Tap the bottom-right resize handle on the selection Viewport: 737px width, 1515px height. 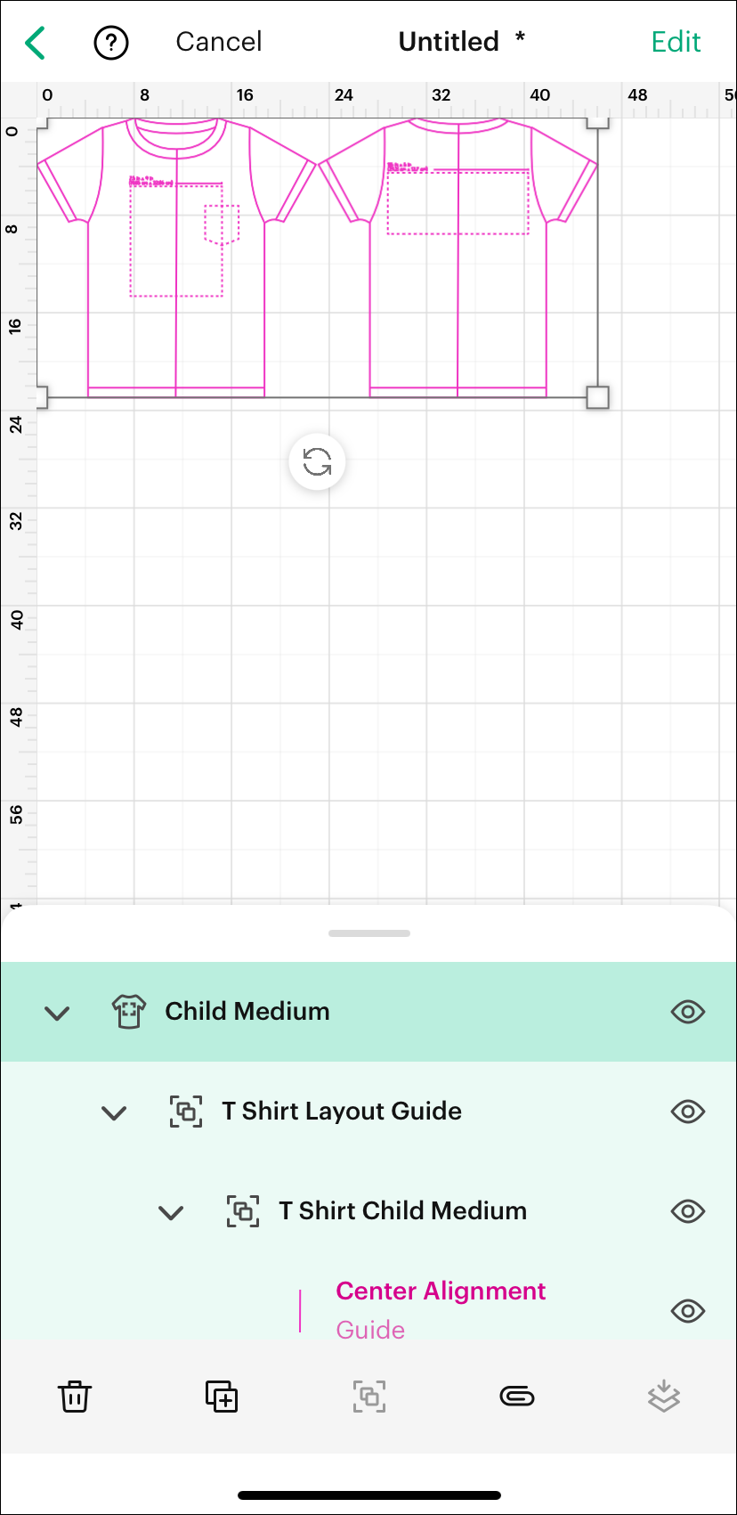(597, 396)
